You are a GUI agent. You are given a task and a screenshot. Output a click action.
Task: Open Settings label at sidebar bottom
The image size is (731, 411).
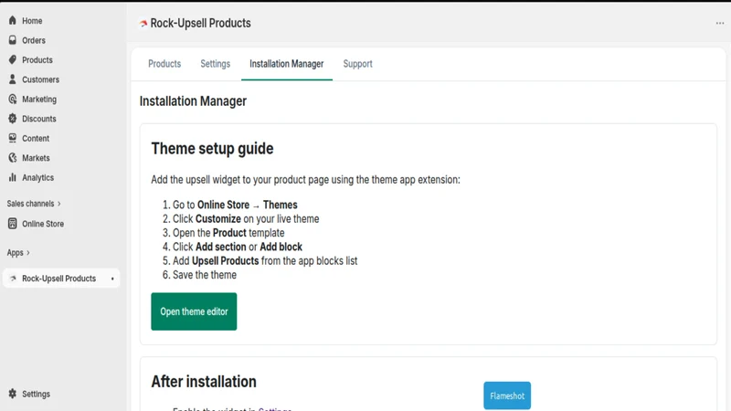[x=36, y=394]
